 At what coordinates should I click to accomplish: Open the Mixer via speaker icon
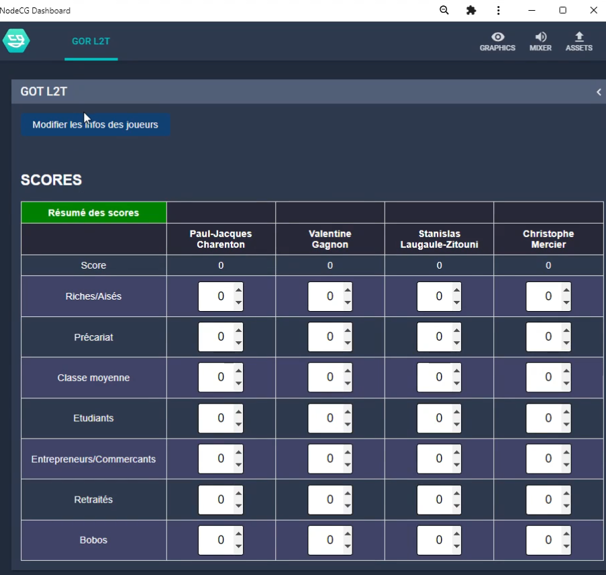coord(540,42)
